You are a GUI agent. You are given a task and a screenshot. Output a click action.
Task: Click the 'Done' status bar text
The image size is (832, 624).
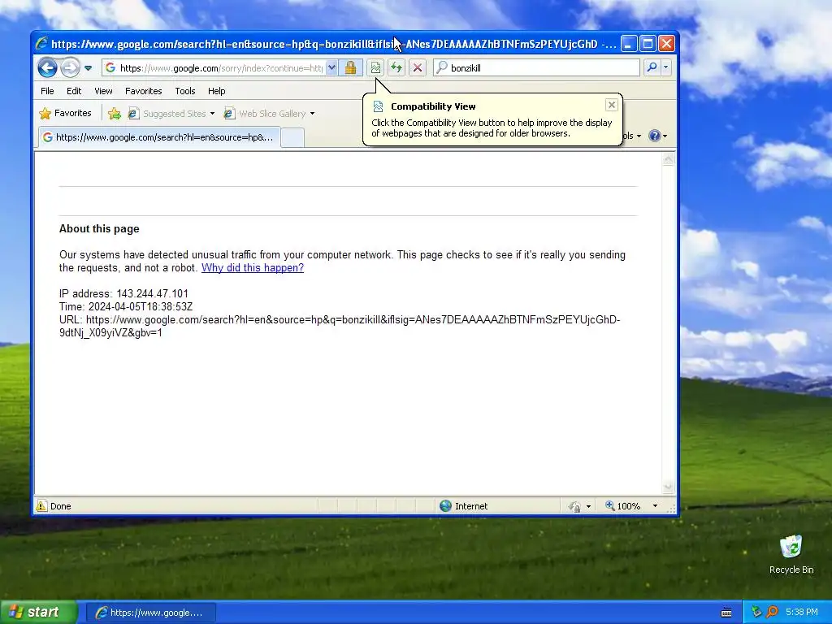tap(60, 507)
